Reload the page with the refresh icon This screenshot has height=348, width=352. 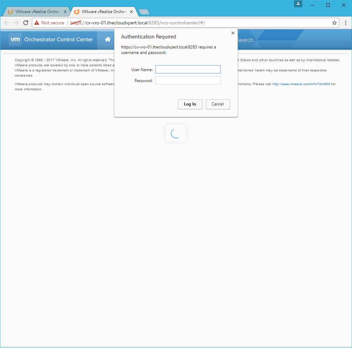pyautogui.click(x=26, y=23)
